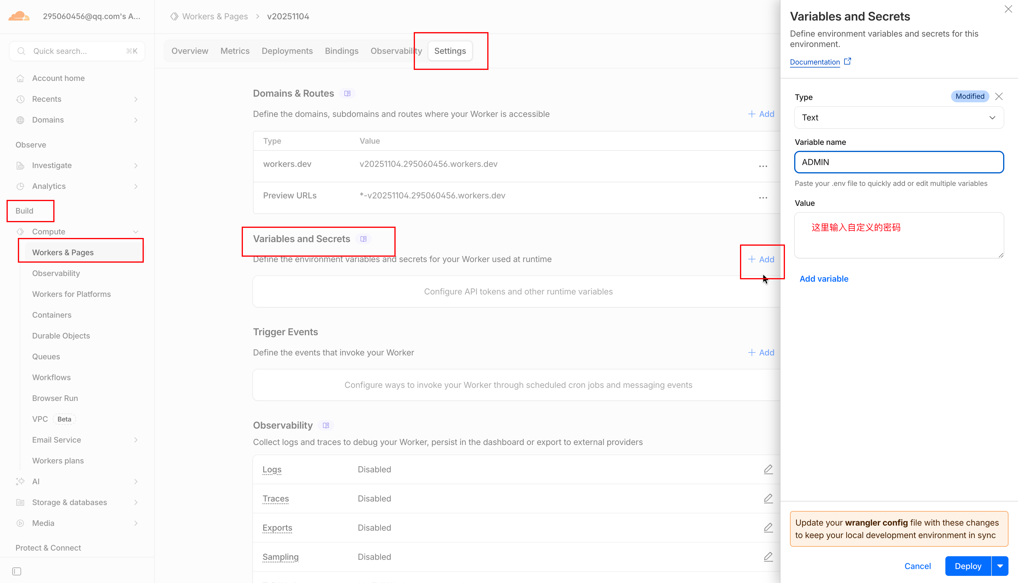Edit the Exports setting
The width and height of the screenshot is (1018, 583).
click(x=768, y=528)
